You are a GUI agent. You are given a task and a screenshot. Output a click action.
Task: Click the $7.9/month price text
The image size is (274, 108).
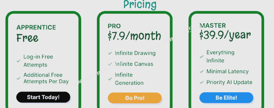click(x=134, y=36)
